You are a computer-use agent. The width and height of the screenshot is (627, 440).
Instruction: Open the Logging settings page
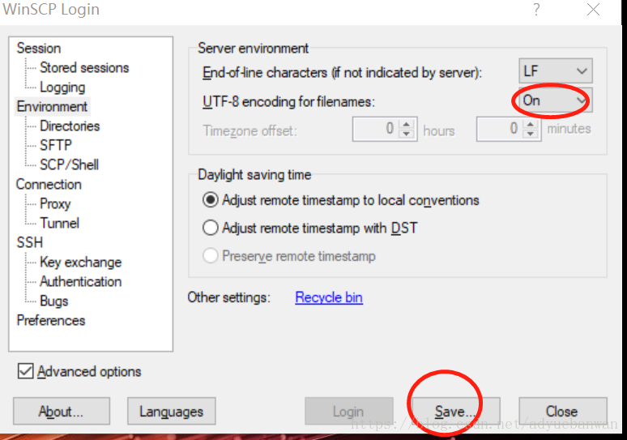(62, 88)
